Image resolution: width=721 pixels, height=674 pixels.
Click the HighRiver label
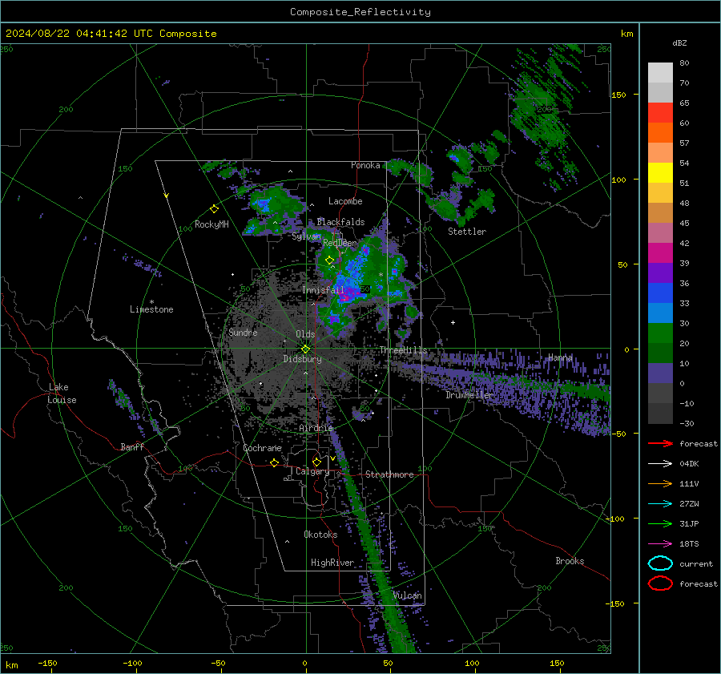[x=332, y=563]
